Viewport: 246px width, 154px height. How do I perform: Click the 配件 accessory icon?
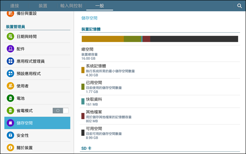click(10, 49)
